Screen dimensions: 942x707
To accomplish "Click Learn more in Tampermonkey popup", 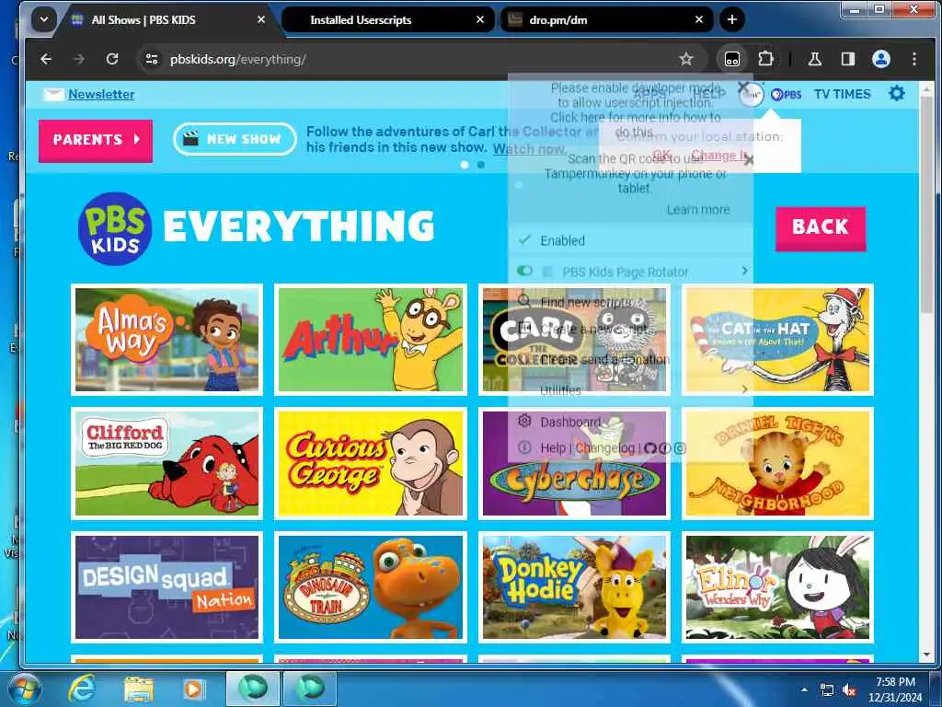I will tap(698, 210).
